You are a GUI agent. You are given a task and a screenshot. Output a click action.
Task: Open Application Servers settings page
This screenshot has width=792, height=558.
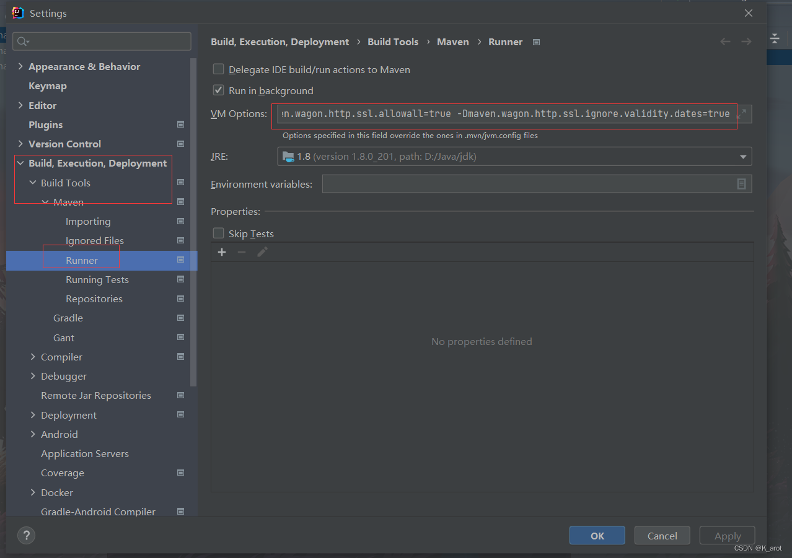pos(85,453)
